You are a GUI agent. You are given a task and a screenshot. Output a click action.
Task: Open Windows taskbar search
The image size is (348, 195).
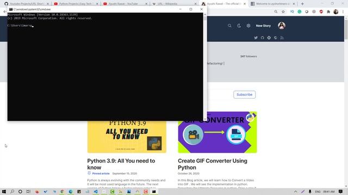(x=12, y=191)
